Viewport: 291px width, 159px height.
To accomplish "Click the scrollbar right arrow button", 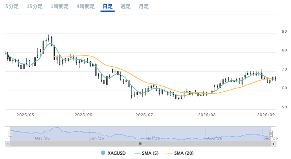I will pyautogui.click(x=274, y=144).
